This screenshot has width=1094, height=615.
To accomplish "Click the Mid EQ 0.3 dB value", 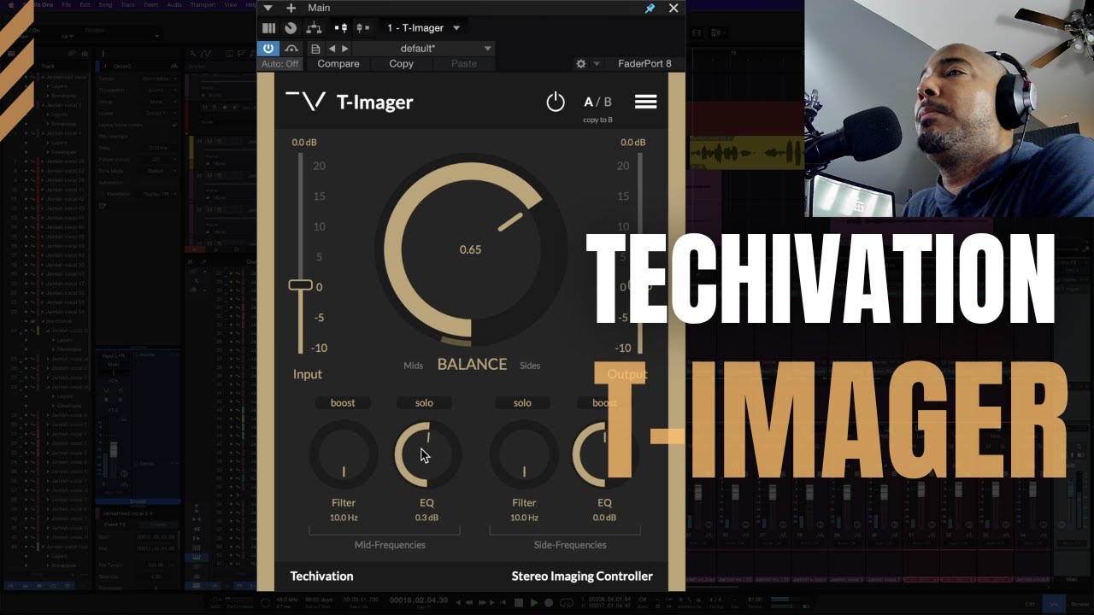I will pyautogui.click(x=426, y=518).
